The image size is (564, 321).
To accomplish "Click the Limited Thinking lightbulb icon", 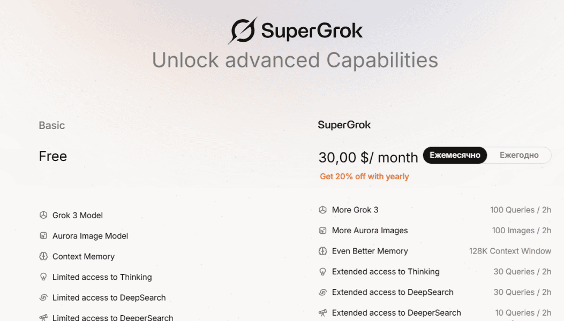I will pyautogui.click(x=43, y=277).
